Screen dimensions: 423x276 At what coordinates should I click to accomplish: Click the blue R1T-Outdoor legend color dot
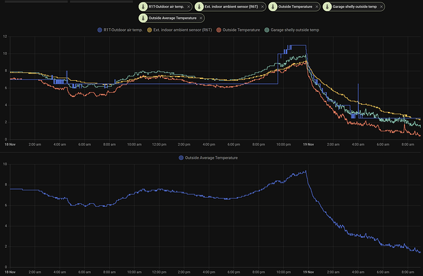click(x=101, y=29)
